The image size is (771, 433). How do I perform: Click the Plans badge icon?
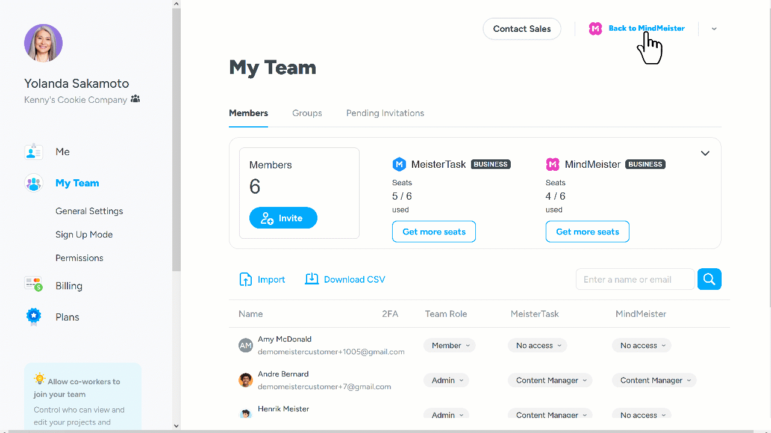tap(34, 317)
